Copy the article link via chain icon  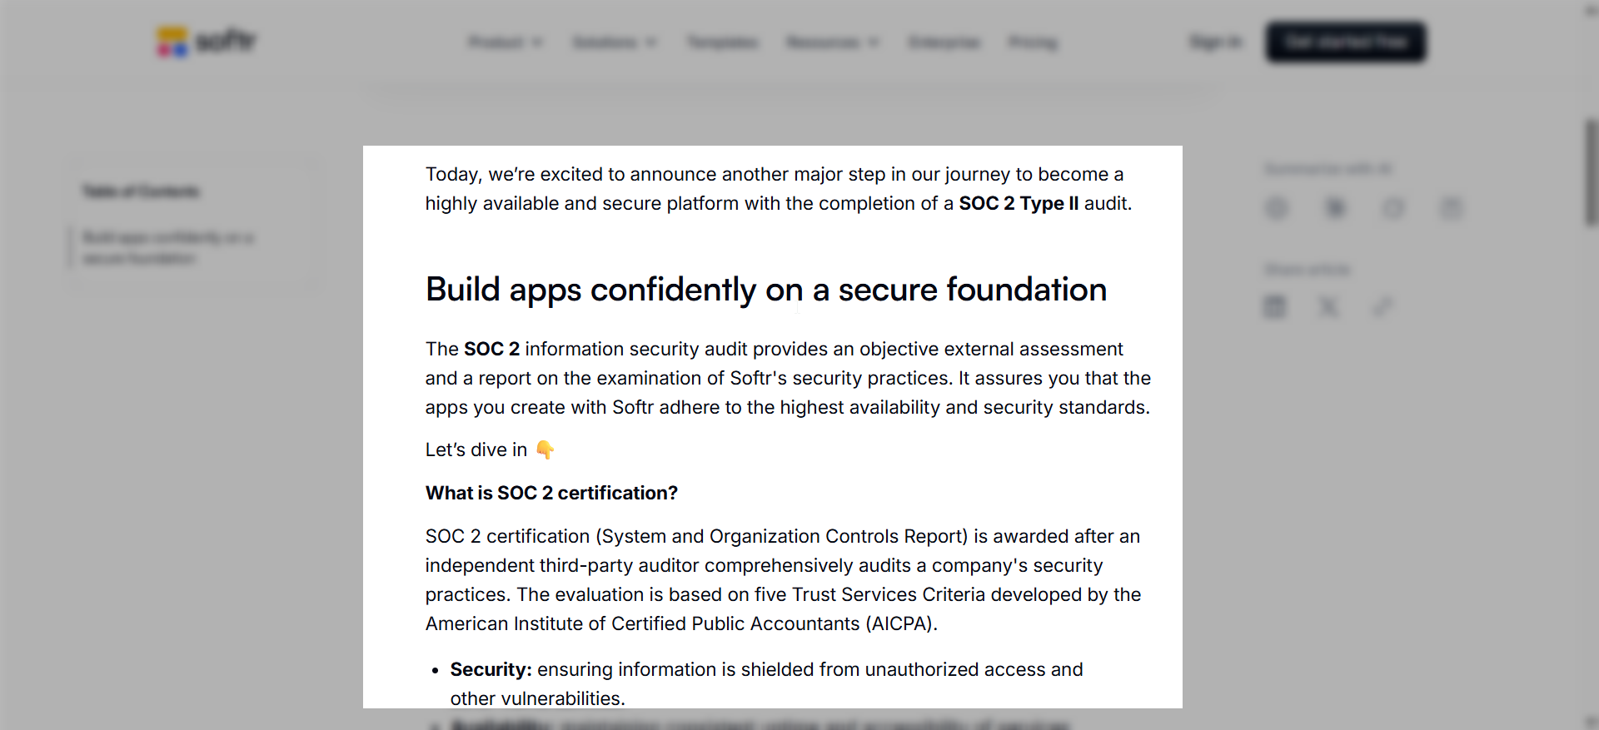click(x=1382, y=307)
